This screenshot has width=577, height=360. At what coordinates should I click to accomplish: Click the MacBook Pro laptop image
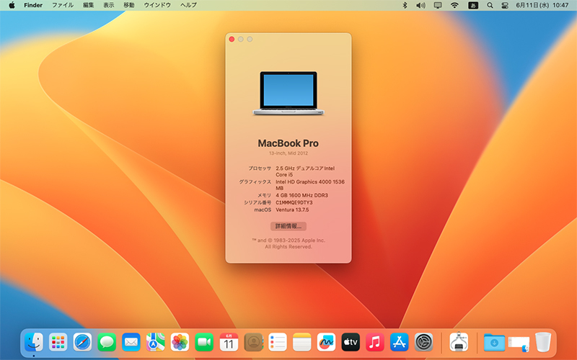point(288,94)
